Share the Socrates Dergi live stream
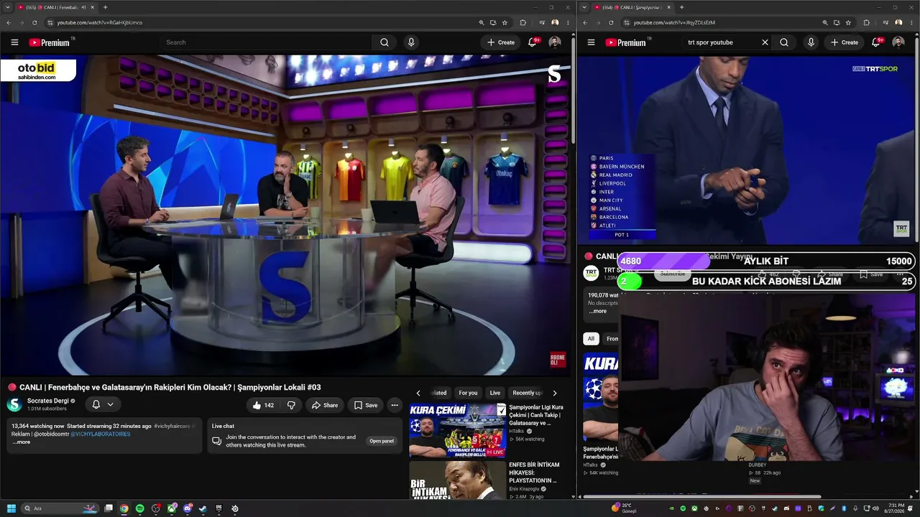The image size is (920, 517). point(325,405)
